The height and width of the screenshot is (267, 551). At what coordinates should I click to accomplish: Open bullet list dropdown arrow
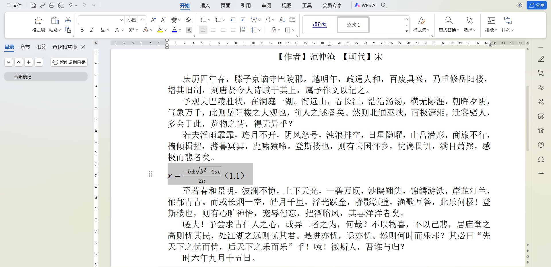(209, 20)
